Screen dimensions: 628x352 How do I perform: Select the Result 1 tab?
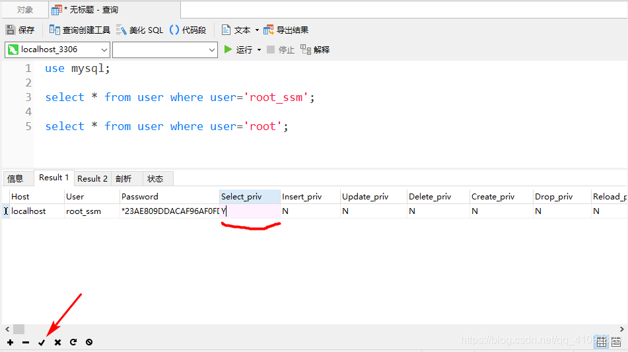click(54, 178)
